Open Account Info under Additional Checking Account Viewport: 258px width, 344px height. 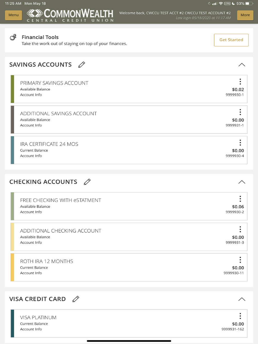31,242
